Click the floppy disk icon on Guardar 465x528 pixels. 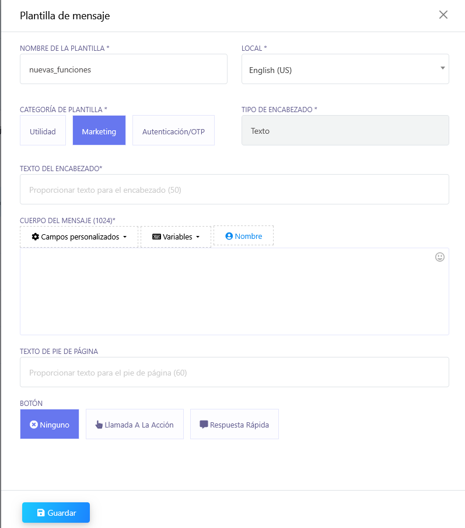(41, 513)
